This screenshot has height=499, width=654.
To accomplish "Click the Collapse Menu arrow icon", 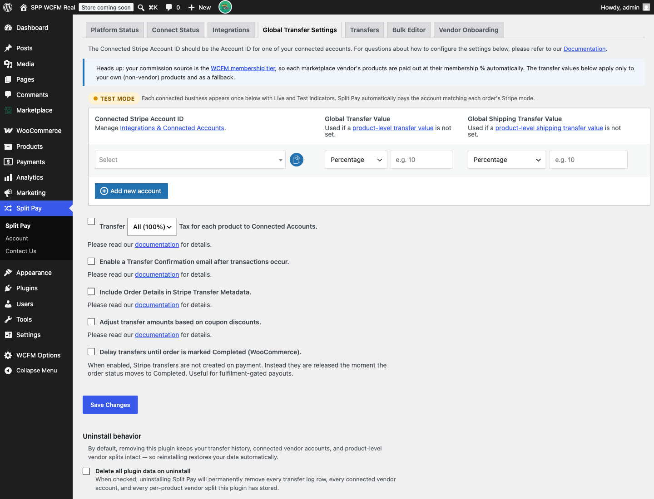I will coord(8,371).
